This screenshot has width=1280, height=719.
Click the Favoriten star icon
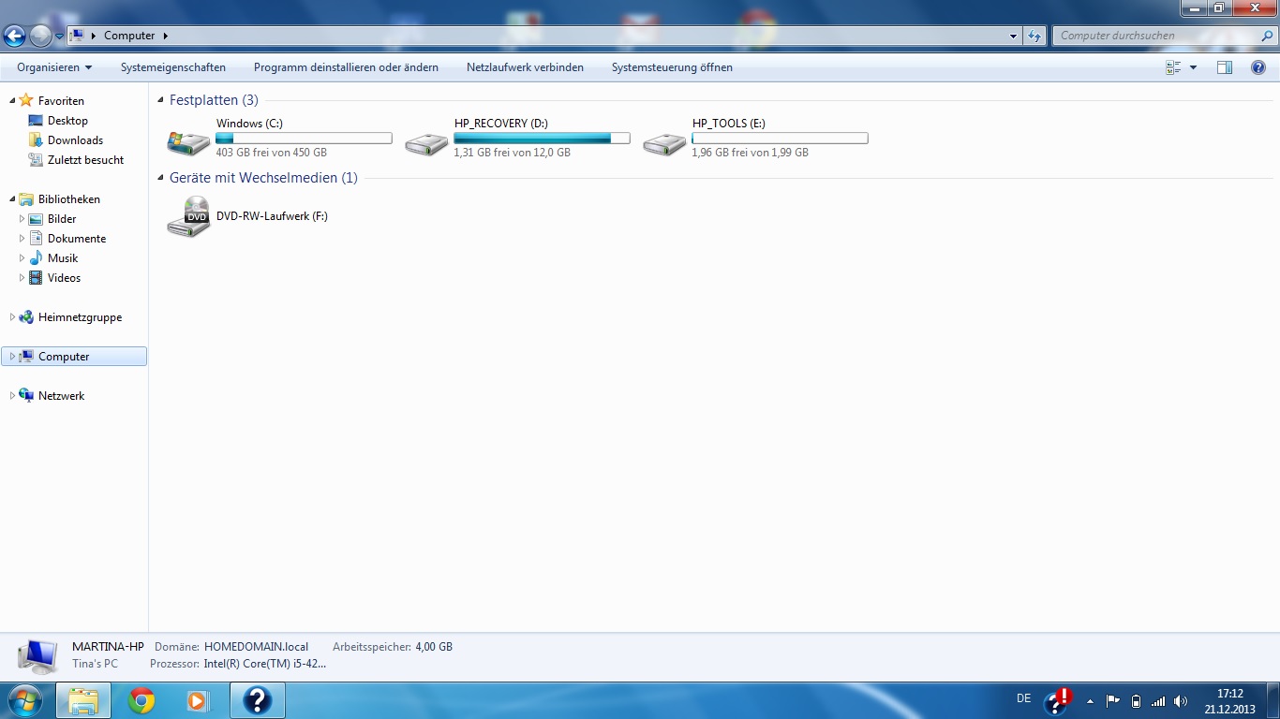click(26, 100)
